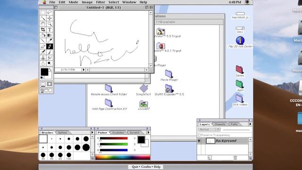Image resolution: width=302 pixels, height=170 pixels.
Task: Choose the Paintbrush tool
Action: click(x=50, y=52)
